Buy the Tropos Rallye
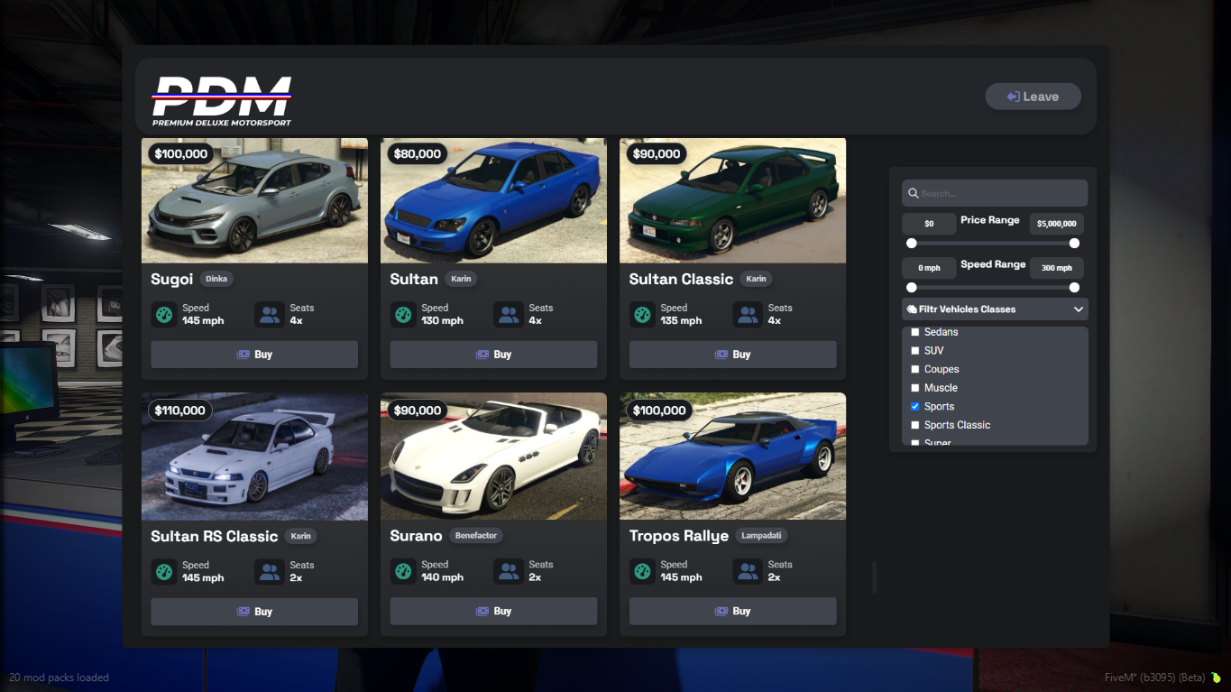 click(732, 611)
